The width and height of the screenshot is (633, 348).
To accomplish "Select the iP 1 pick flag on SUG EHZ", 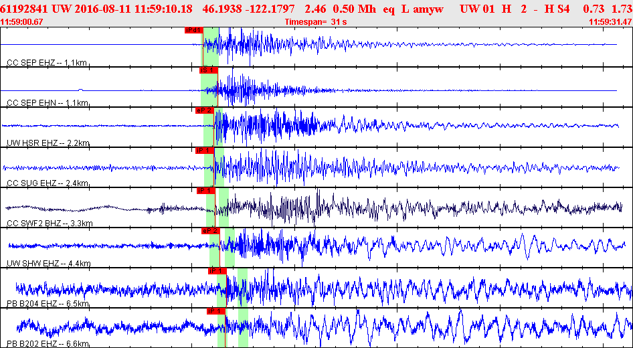I will coord(204,151).
